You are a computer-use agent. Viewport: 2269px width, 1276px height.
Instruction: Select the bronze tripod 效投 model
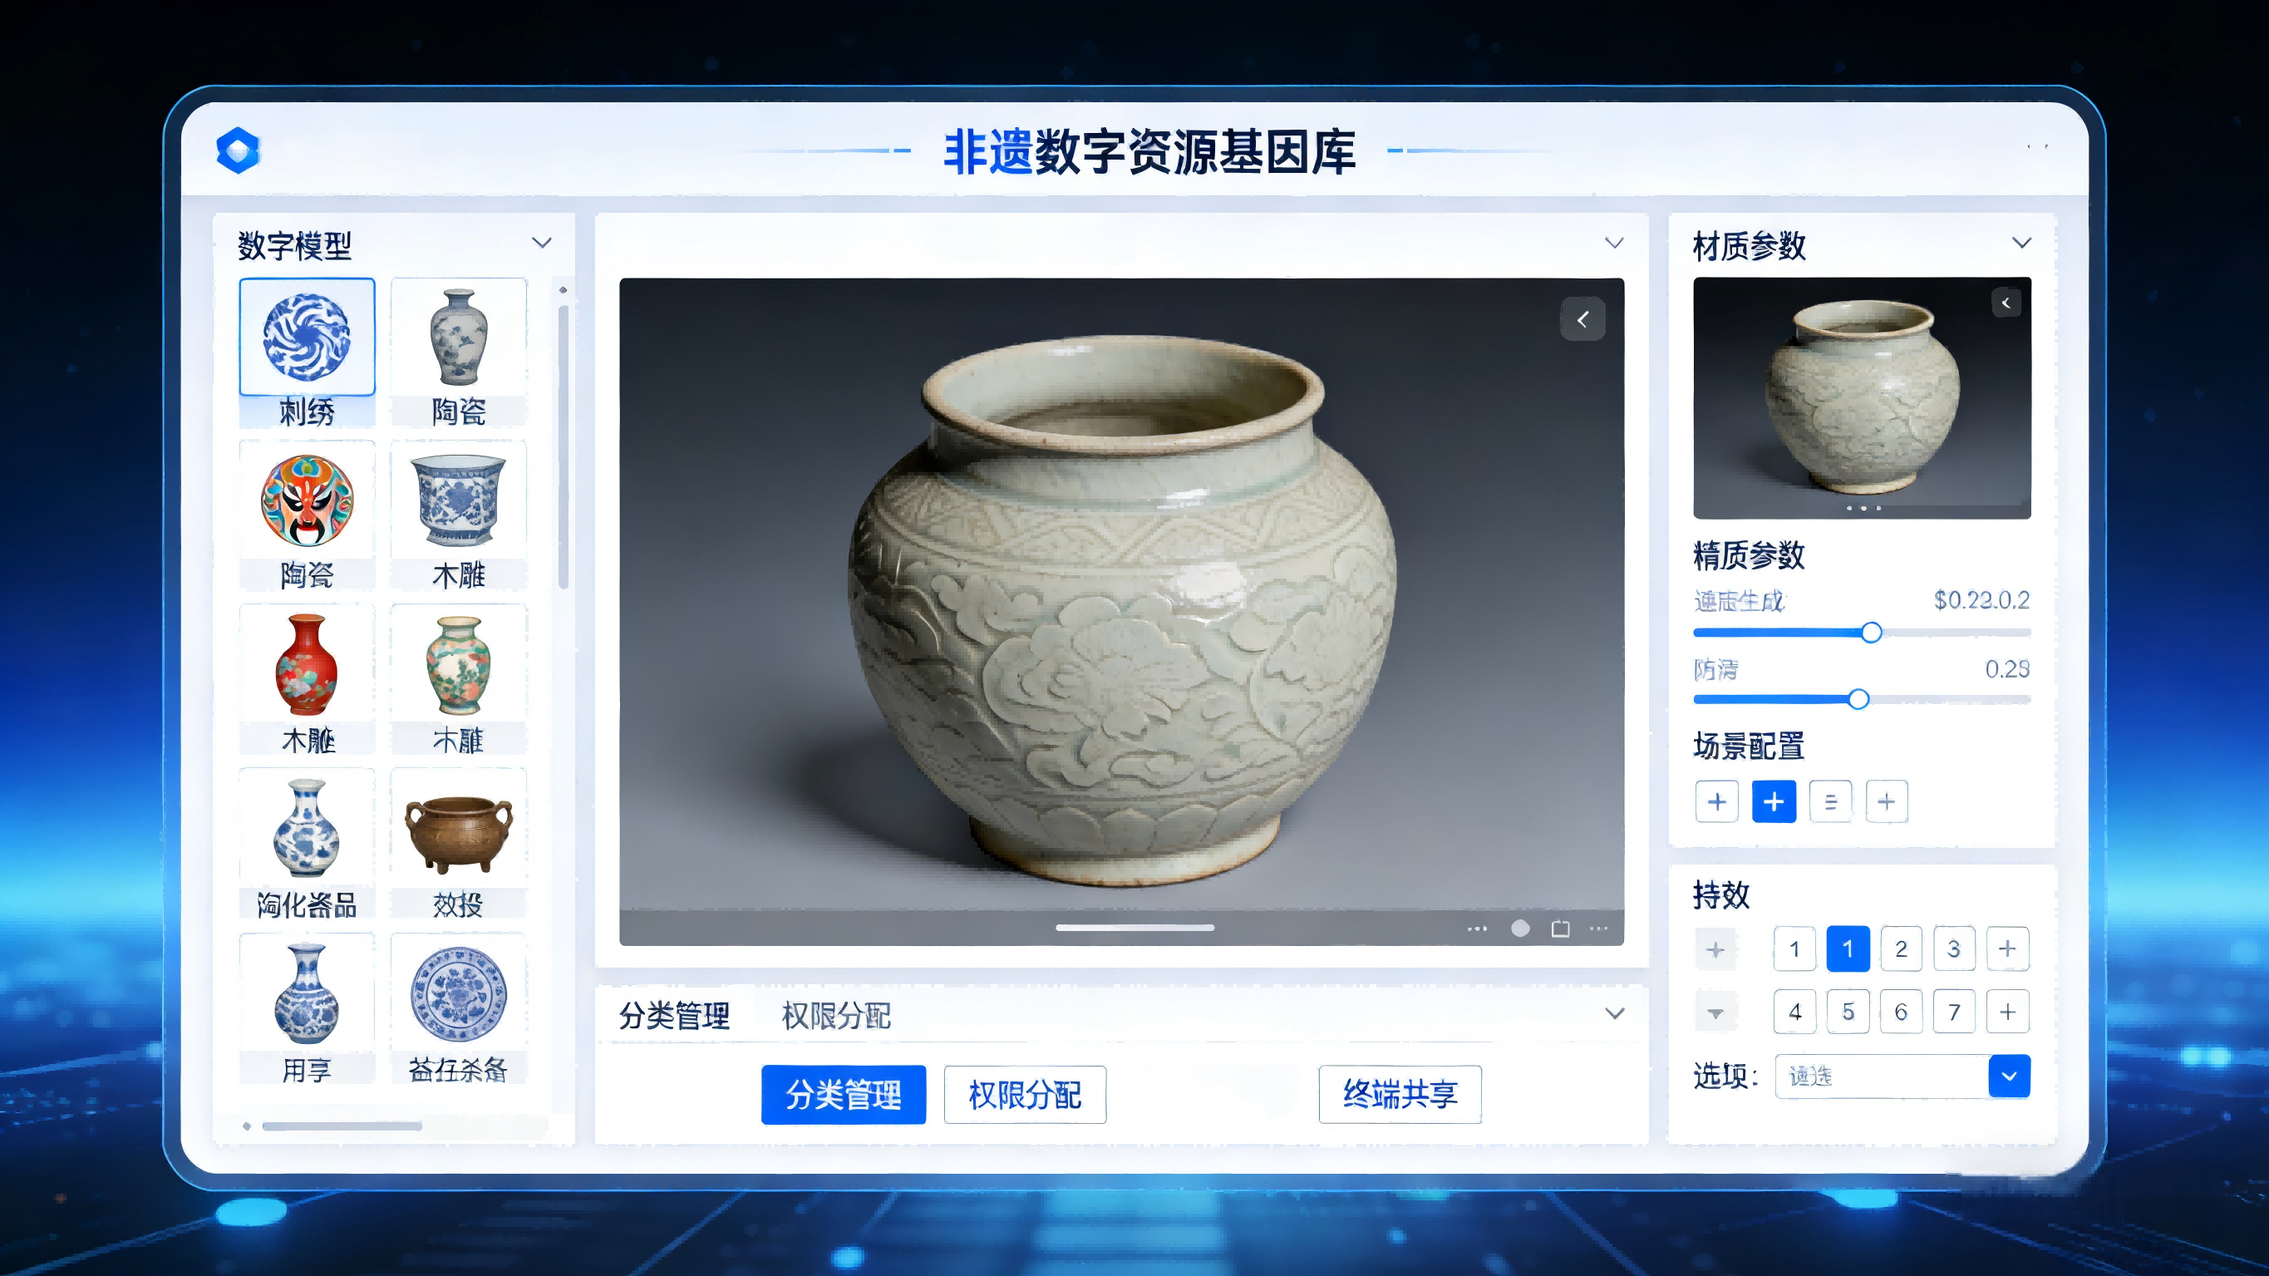tap(458, 828)
